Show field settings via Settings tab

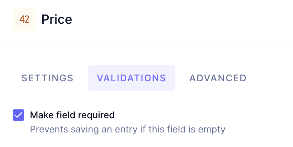click(48, 78)
